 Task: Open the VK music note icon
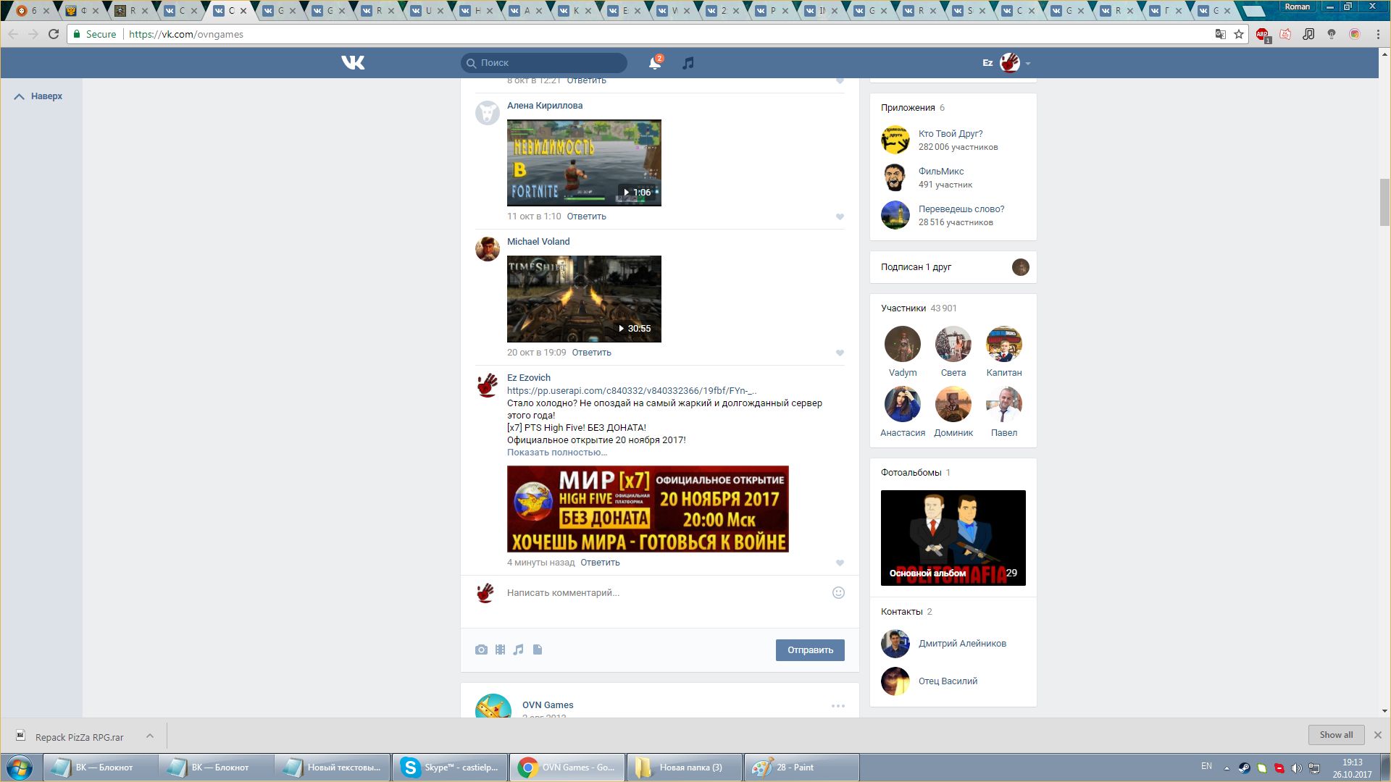[x=688, y=63]
